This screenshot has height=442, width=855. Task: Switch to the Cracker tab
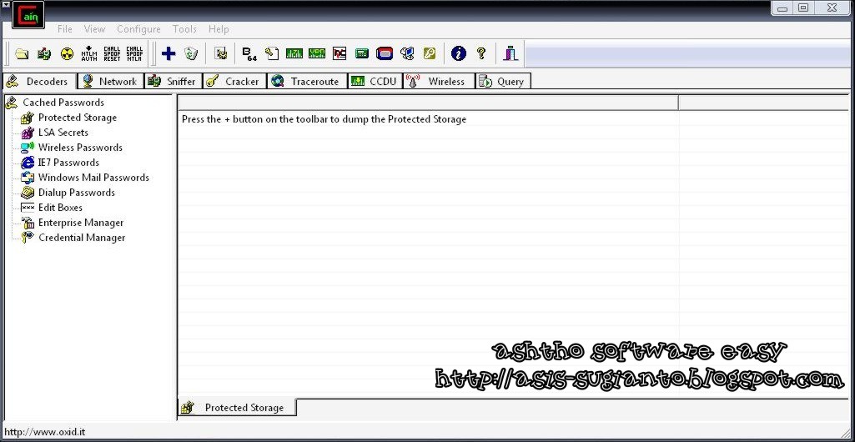[234, 81]
